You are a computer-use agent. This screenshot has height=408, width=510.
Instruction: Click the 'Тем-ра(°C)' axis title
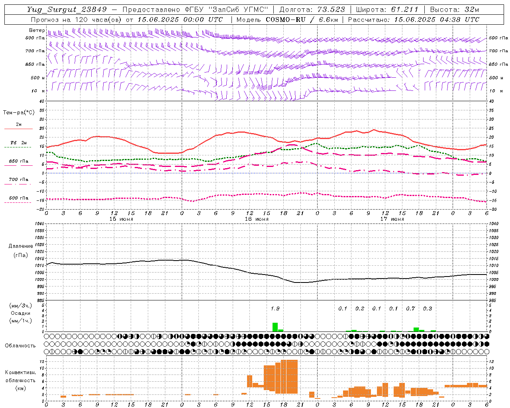coord(19,113)
